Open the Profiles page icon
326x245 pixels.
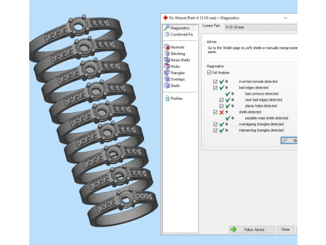pyautogui.click(x=167, y=99)
